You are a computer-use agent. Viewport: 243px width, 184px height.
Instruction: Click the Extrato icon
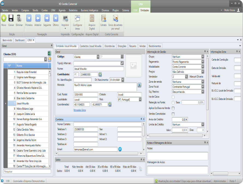[103, 19]
